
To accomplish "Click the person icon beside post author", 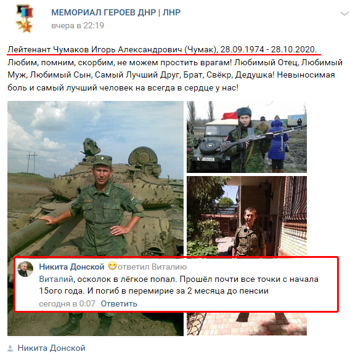I will [10, 348].
